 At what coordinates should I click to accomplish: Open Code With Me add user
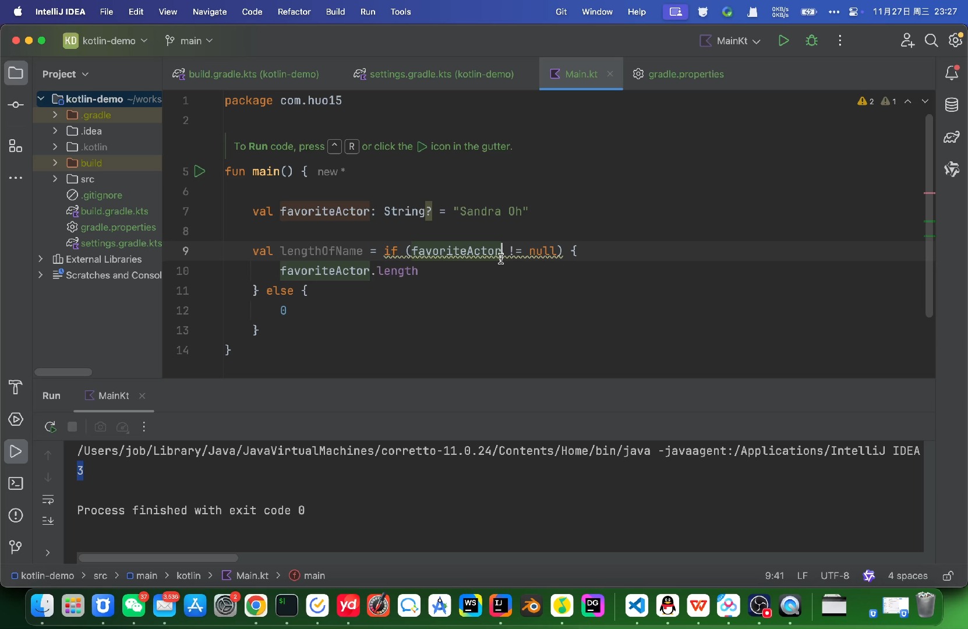(907, 41)
